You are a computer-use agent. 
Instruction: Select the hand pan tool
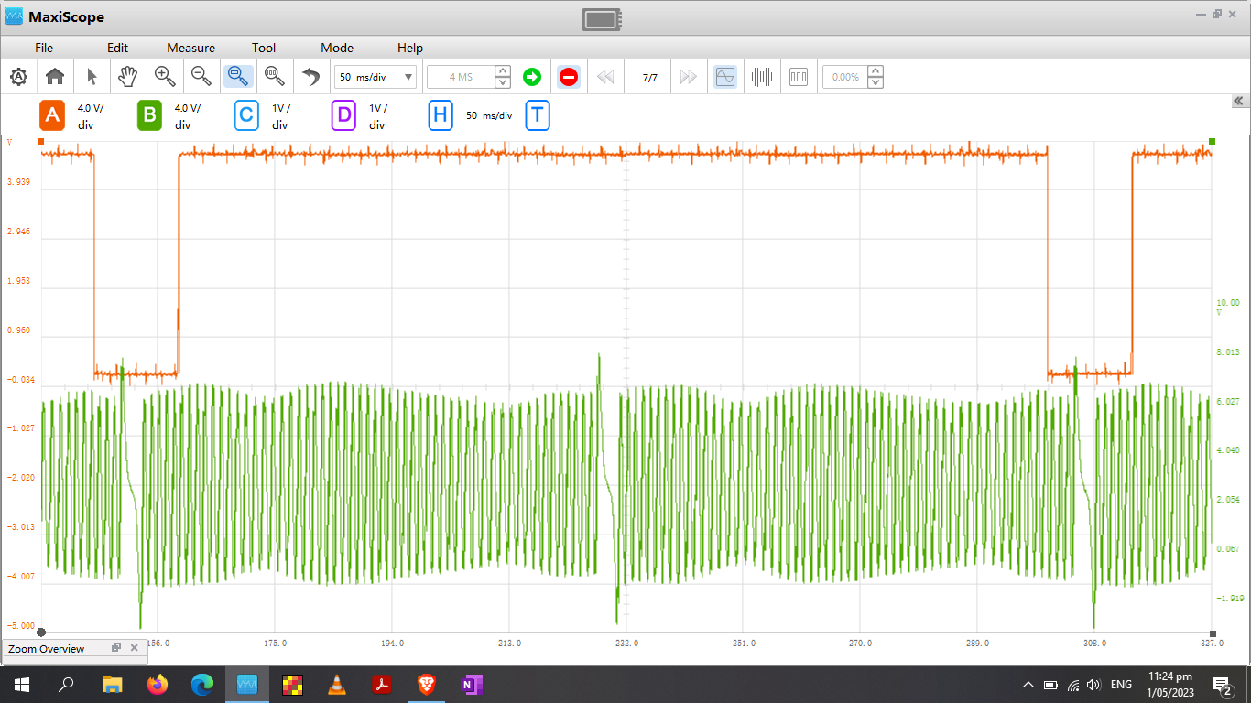tap(128, 77)
